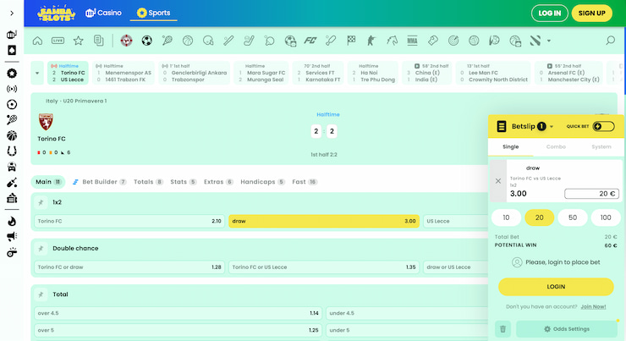Open Menemenspor AS vs 1461 Trabzon match card
Viewport: 626px width, 341px height.
[124, 73]
